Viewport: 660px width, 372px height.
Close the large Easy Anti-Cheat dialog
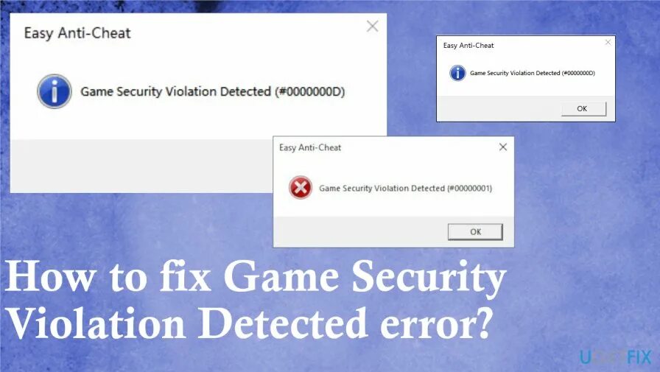pos(373,26)
